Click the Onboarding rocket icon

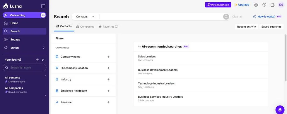(6, 15)
